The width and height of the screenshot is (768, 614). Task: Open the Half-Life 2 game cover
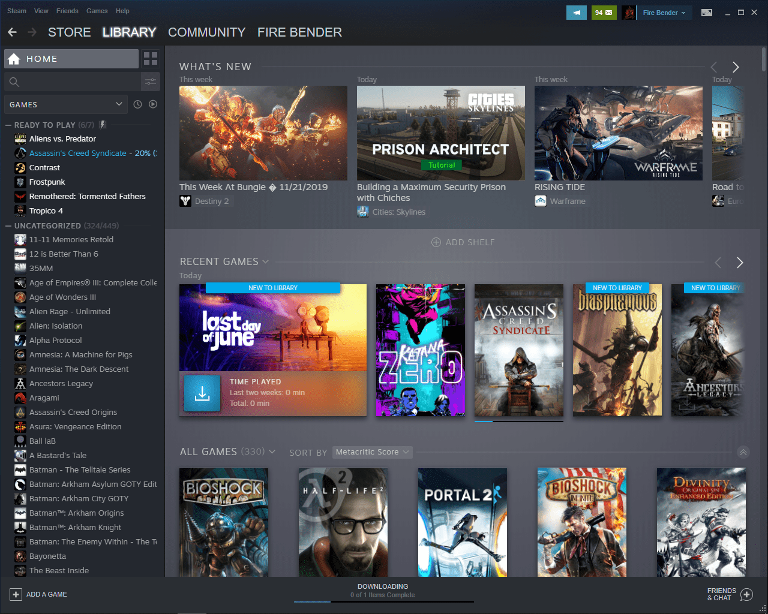tap(343, 522)
